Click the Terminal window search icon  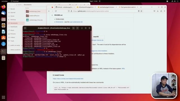(x=73, y=28)
